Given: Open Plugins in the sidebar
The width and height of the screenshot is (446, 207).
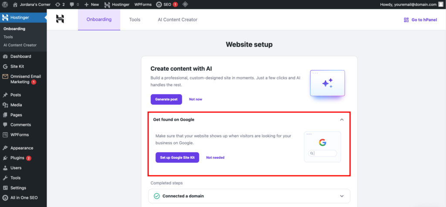Looking at the screenshot, I should [x=17, y=158].
